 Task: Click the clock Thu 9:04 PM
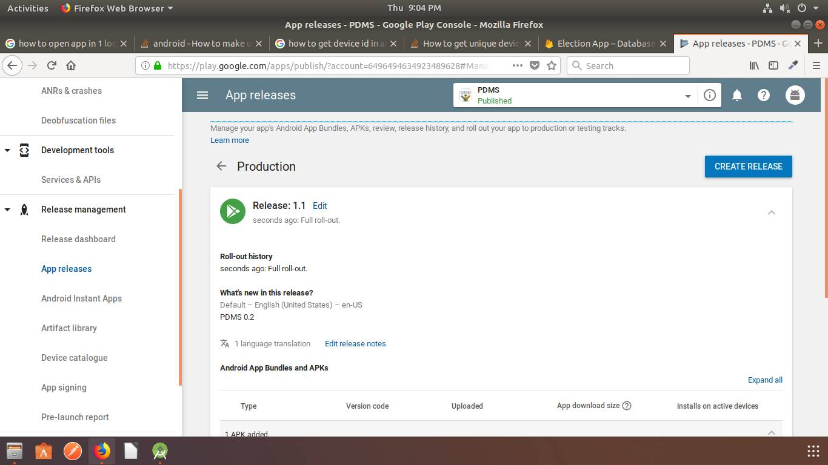click(x=414, y=8)
